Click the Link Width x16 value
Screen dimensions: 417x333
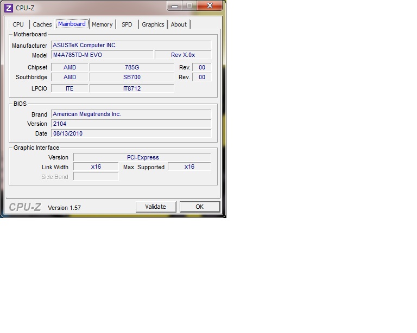pos(96,166)
